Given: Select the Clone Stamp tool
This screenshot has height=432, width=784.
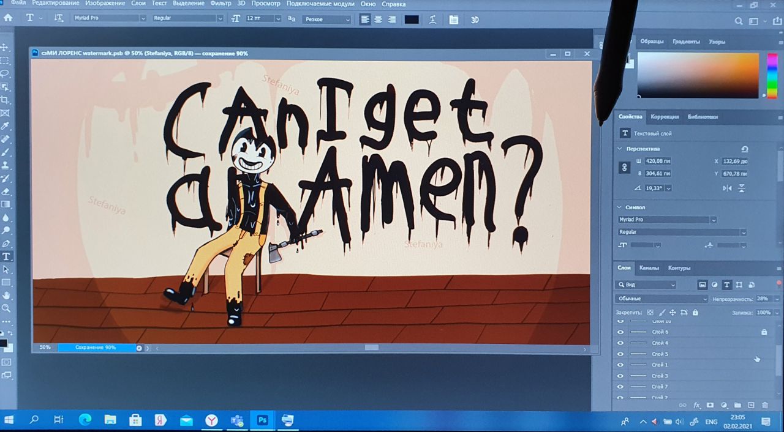Looking at the screenshot, I should 5,165.
